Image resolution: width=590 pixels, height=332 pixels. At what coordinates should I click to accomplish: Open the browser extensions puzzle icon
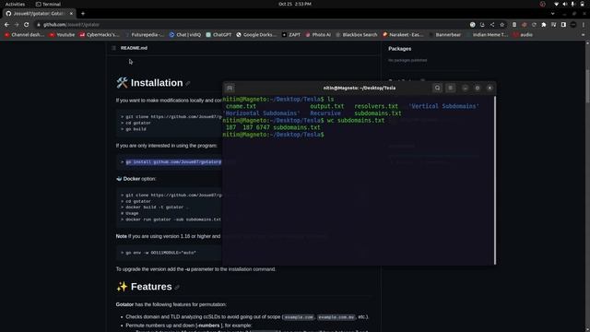544,25
